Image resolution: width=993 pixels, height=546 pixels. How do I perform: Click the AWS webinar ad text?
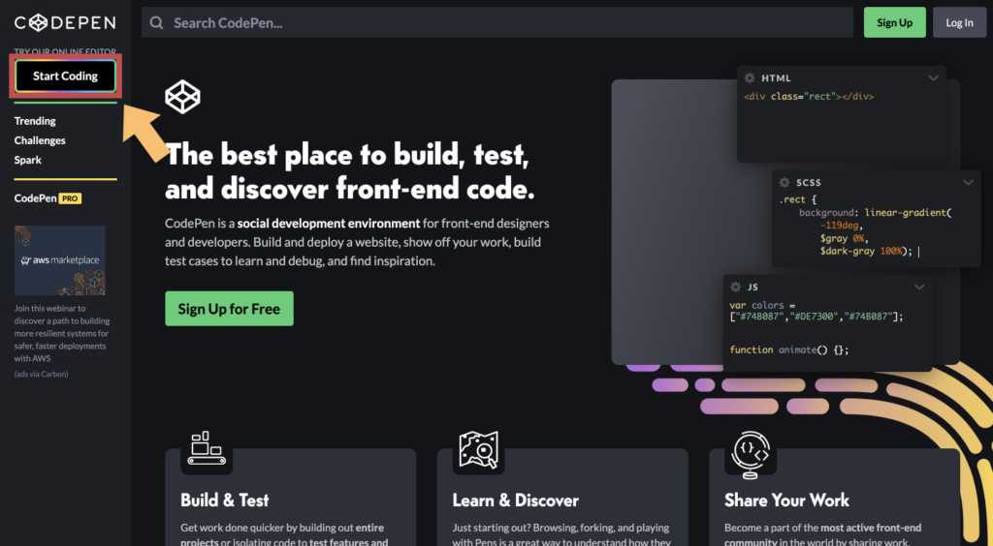61,334
